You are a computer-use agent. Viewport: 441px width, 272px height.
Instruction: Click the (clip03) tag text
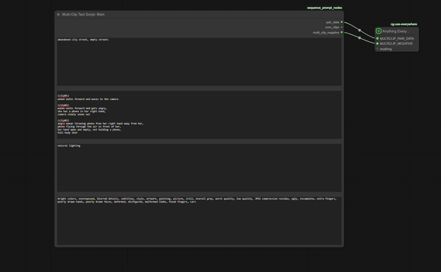[x=63, y=120]
